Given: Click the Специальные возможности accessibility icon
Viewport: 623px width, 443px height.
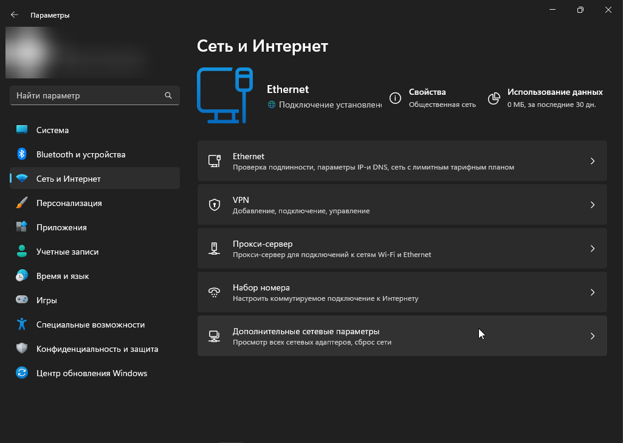Looking at the screenshot, I should pos(22,325).
